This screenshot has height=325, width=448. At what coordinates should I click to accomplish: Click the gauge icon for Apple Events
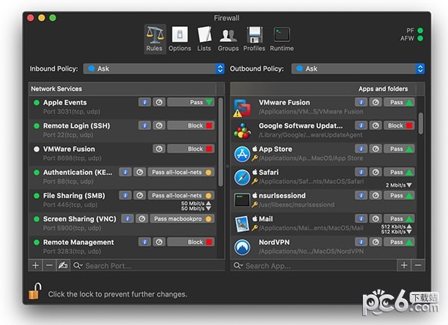pos(159,102)
